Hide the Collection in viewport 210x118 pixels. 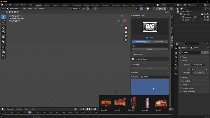(x=205, y=14)
